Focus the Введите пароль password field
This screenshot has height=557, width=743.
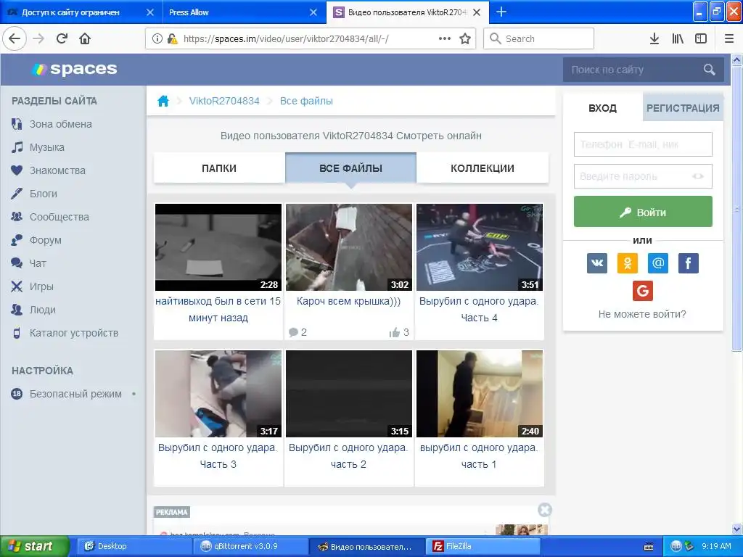643,176
